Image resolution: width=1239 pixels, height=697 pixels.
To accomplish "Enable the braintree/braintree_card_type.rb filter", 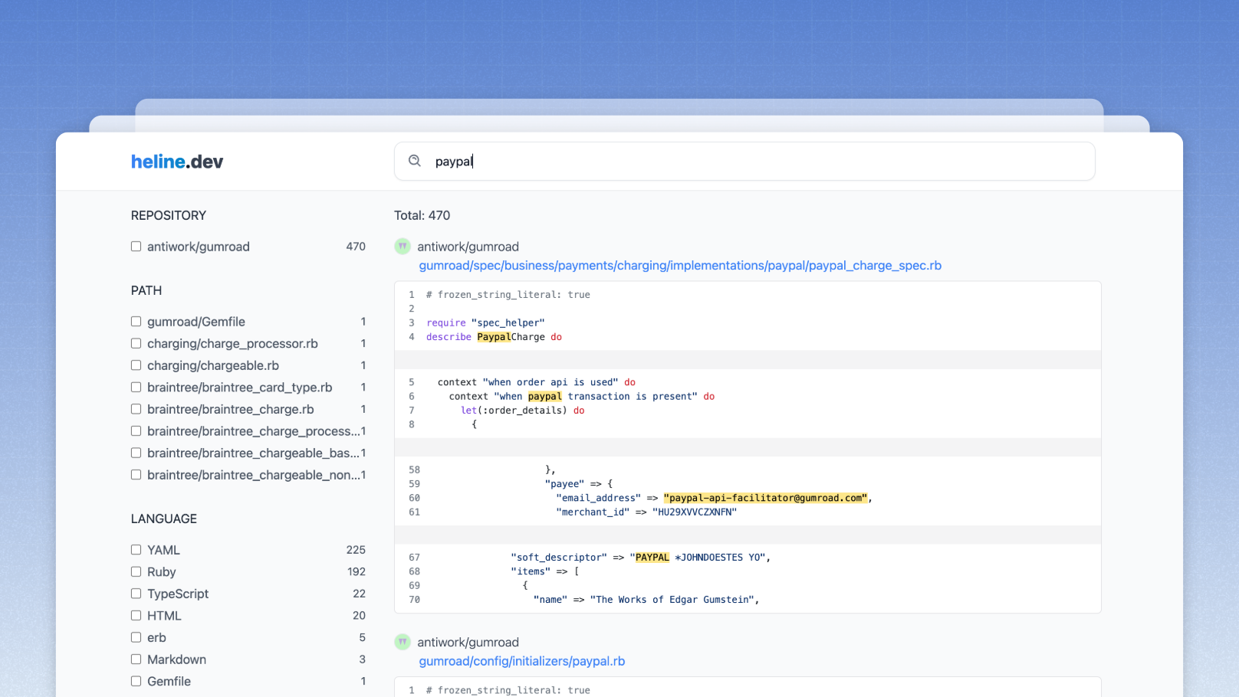I will pyautogui.click(x=136, y=388).
